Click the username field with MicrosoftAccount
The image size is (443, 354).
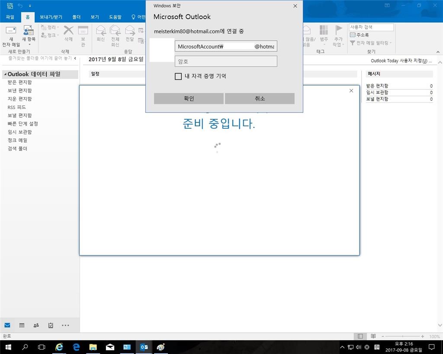click(x=226, y=46)
